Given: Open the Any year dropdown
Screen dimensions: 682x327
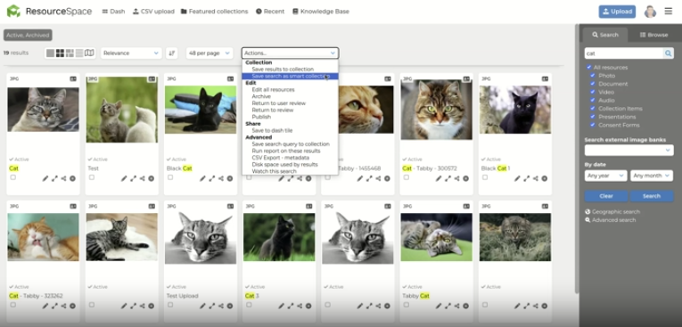Looking at the screenshot, I should (606, 176).
